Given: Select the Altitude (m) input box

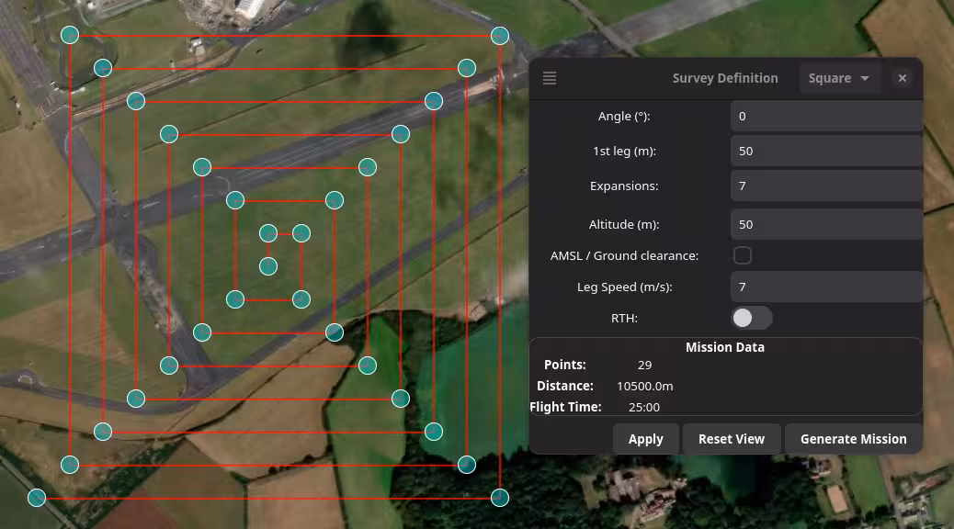Looking at the screenshot, I should coord(825,224).
